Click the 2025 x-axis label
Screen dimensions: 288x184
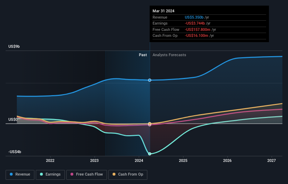tap(183, 161)
